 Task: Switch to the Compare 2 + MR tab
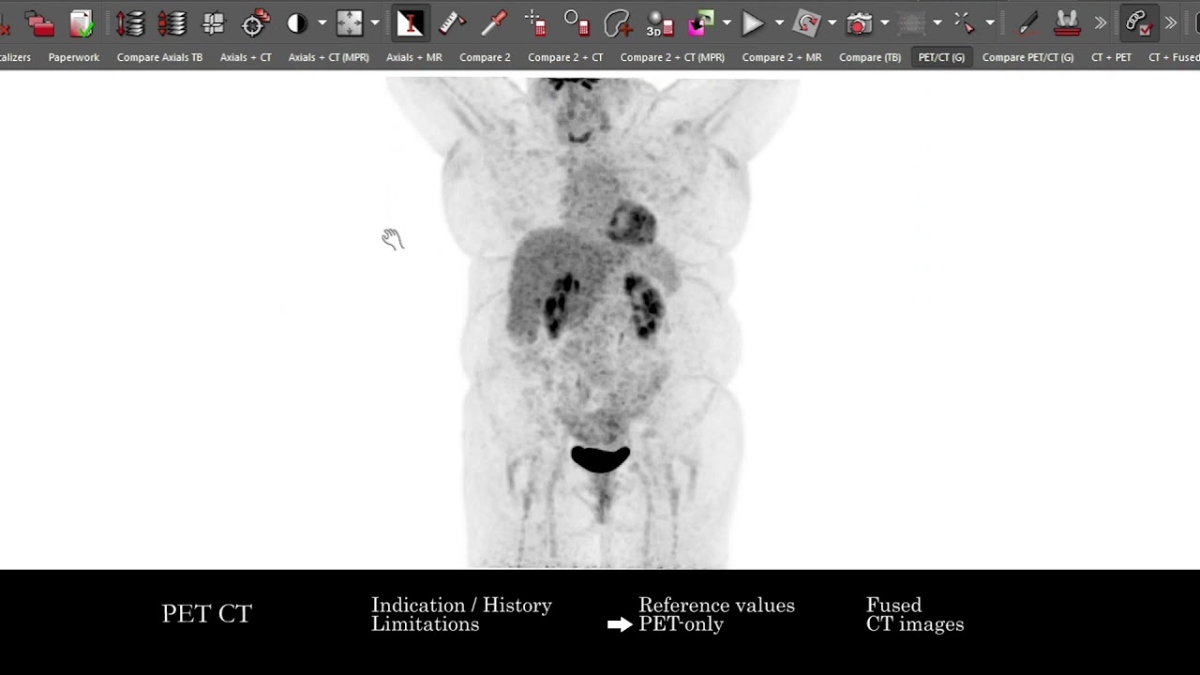point(782,57)
